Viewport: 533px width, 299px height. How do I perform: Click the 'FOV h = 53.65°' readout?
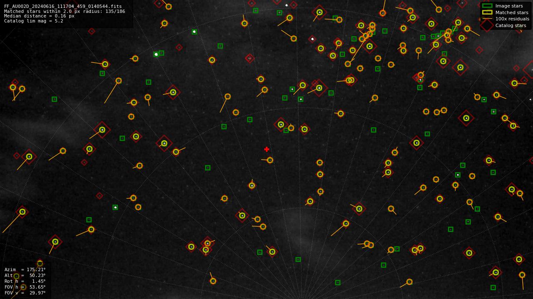pyautogui.click(x=25, y=287)
